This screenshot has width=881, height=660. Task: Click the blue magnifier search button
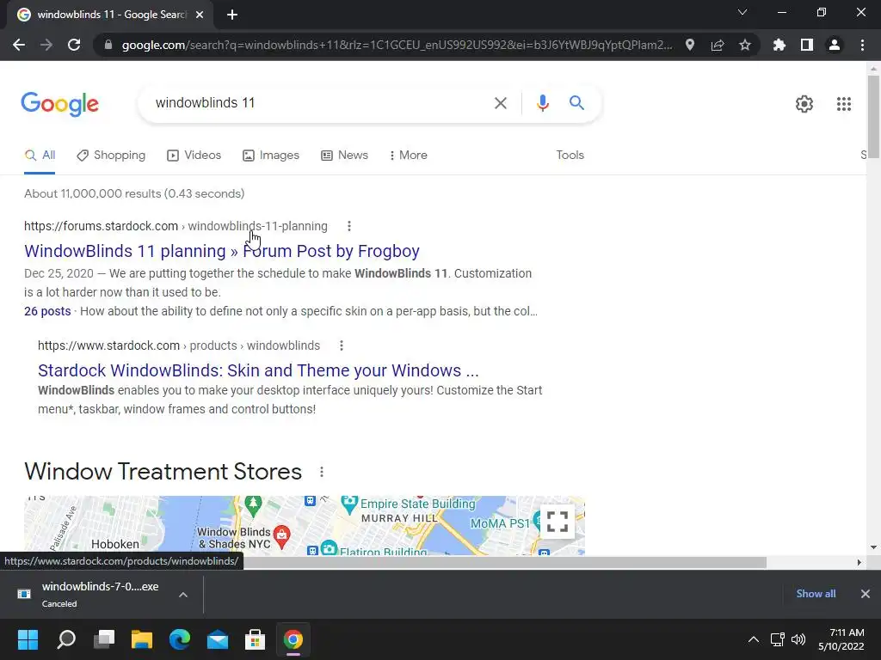(x=576, y=103)
